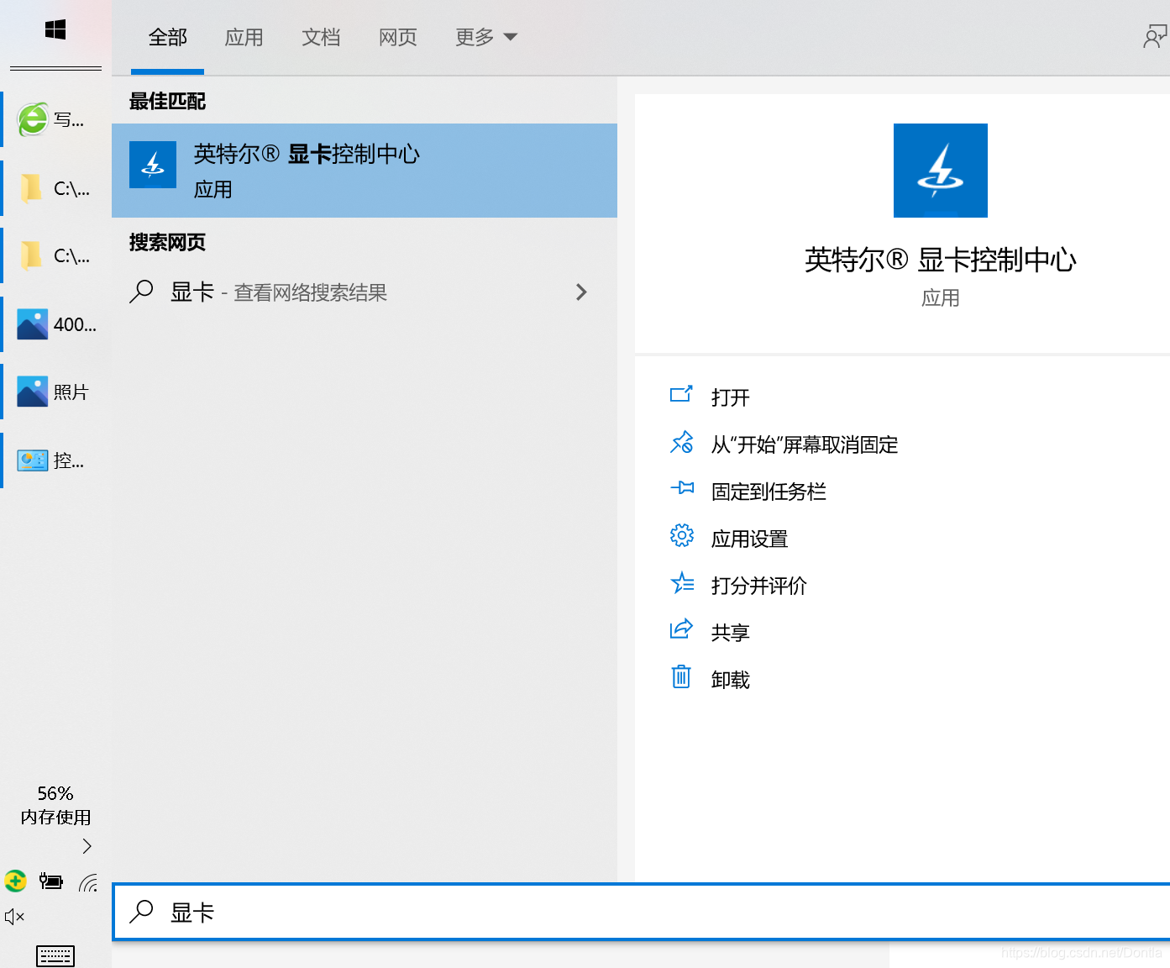Choose 卸载
The height and width of the screenshot is (968, 1170).
click(x=730, y=680)
